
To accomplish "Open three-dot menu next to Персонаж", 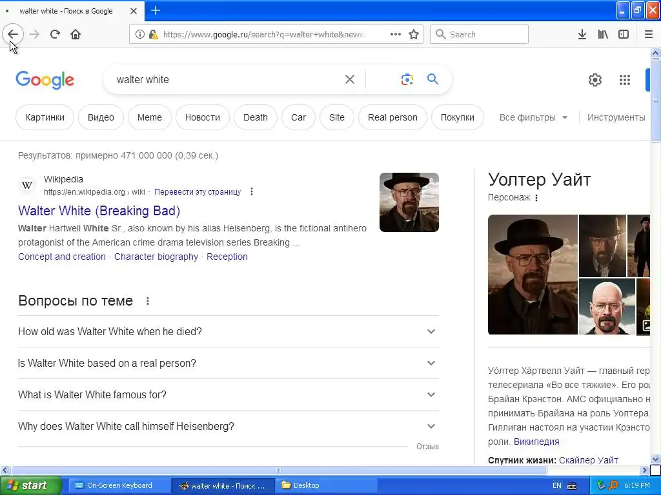I will pyautogui.click(x=536, y=197).
